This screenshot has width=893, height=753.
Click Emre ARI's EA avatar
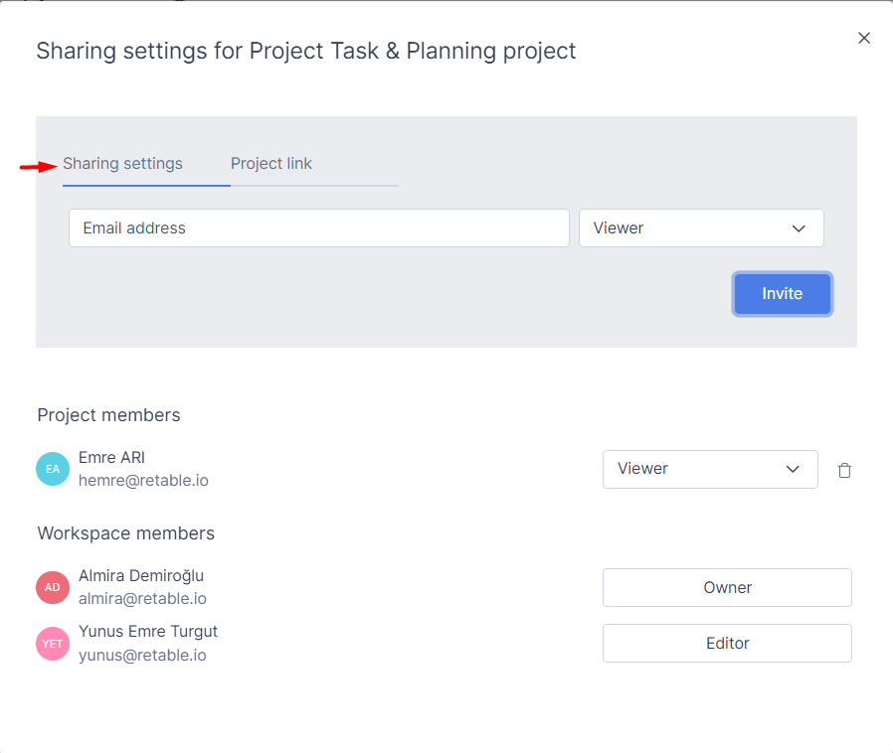[53, 469]
